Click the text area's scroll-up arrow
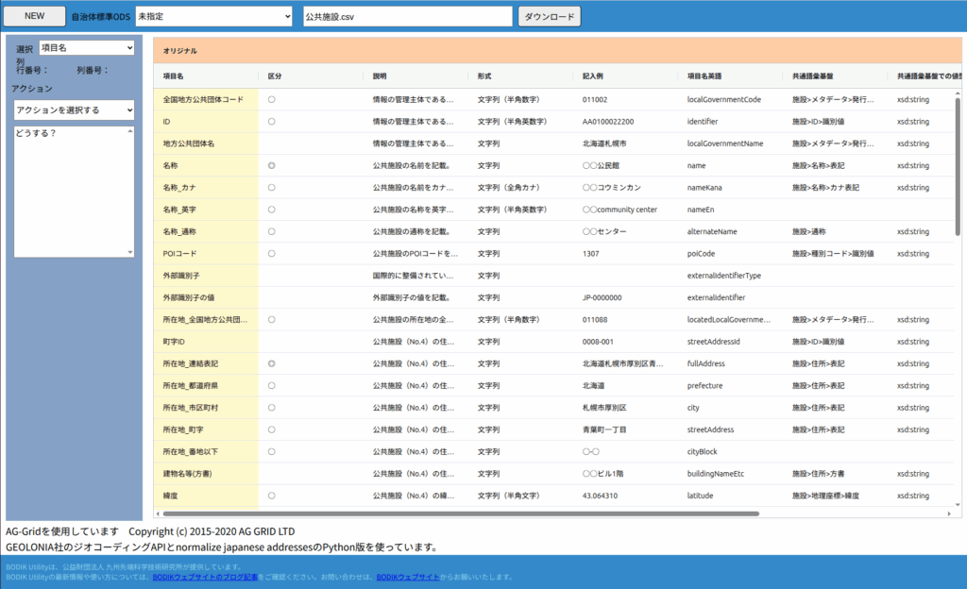Screen dimensions: 967x589 [x=130, y=131]
